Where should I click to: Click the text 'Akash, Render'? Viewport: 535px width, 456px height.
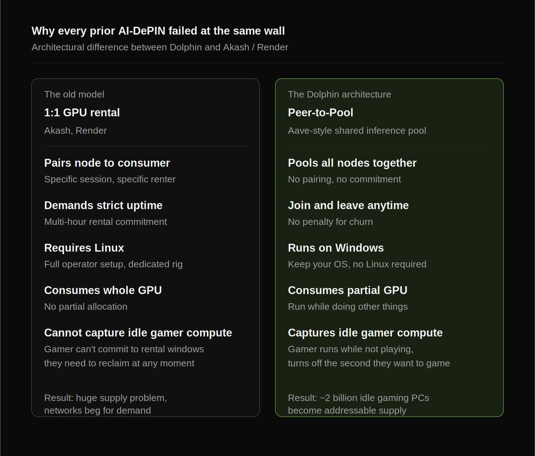[x=75, y=131]
